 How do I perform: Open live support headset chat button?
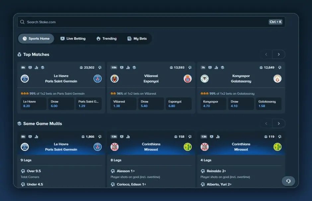coord(288,181)
